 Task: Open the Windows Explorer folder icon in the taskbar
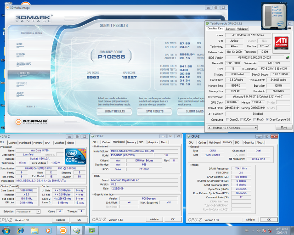point(34,230)
